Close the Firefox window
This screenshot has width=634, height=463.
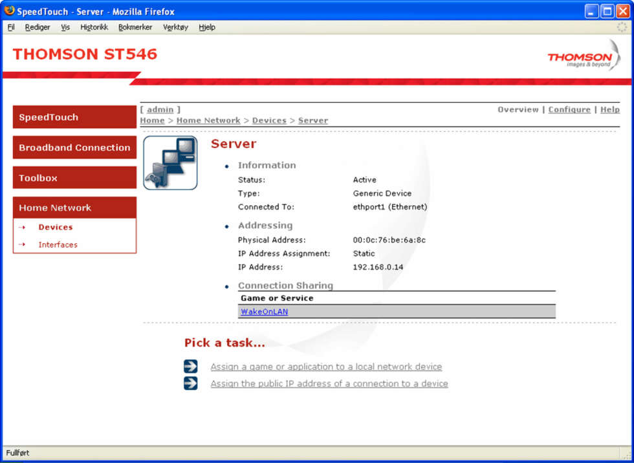click(x=622, y=11)
